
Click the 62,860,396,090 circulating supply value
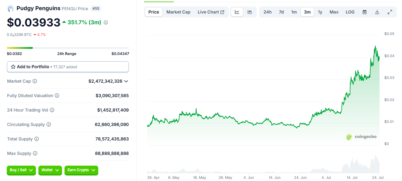point(112,124)
